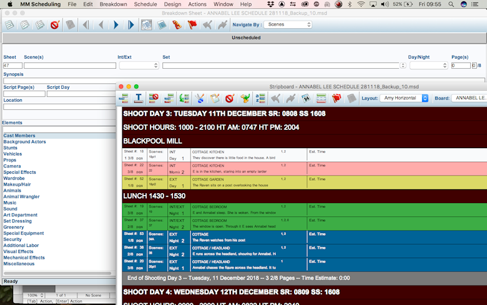
Task: Click the Page(s) whole number field
Action: (x=461, y=66)
